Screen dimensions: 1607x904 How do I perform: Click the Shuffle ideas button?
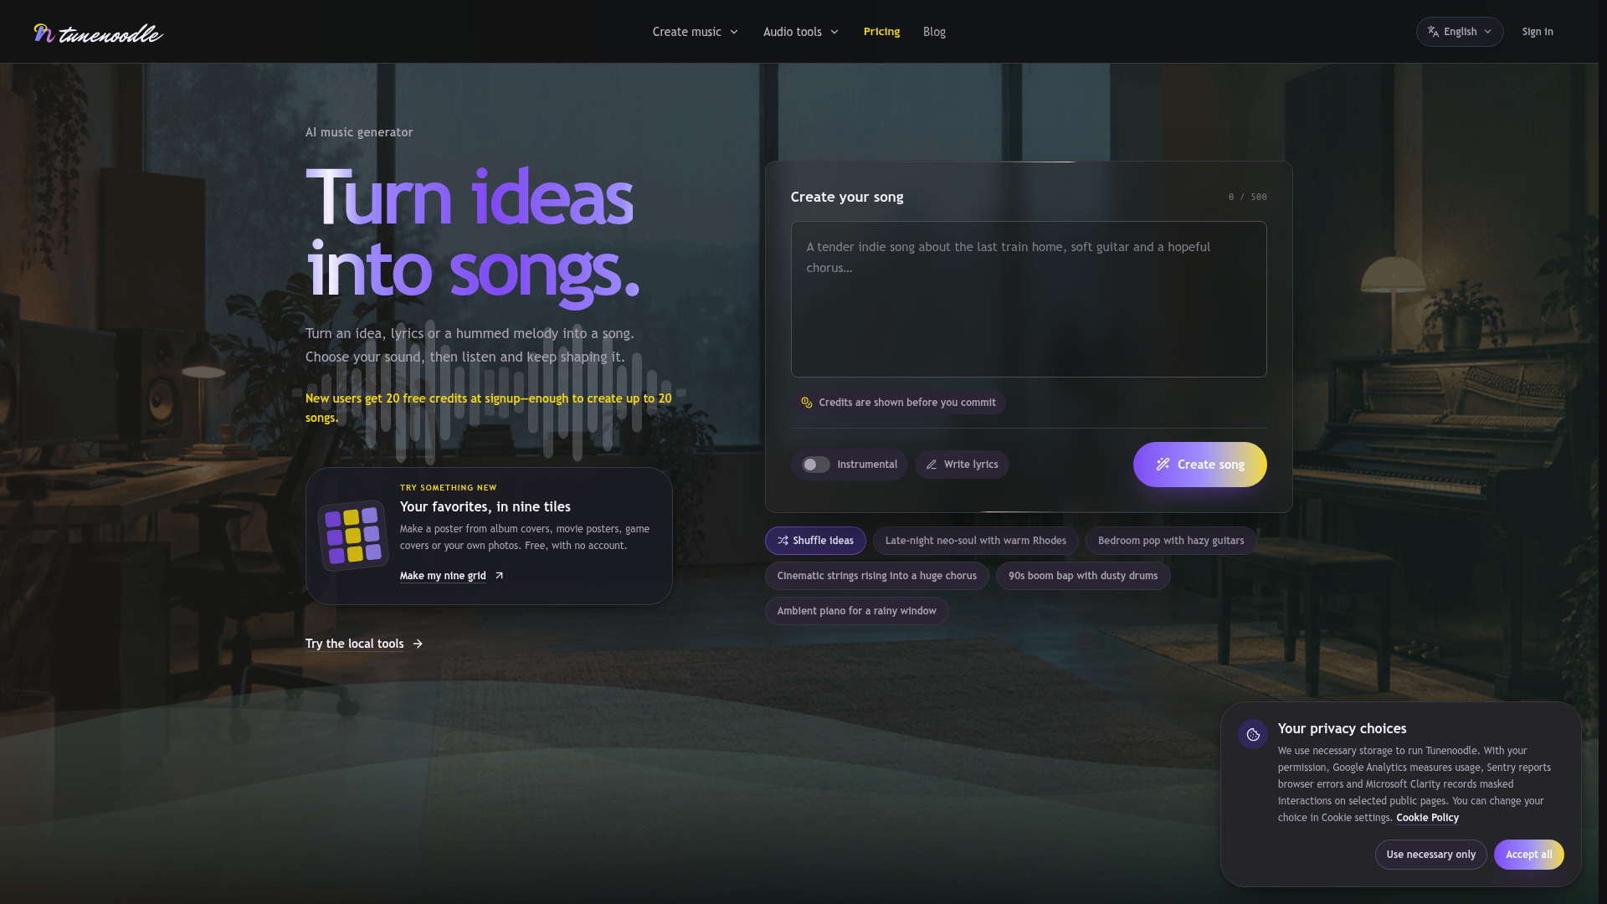click(x=815, y=541)
